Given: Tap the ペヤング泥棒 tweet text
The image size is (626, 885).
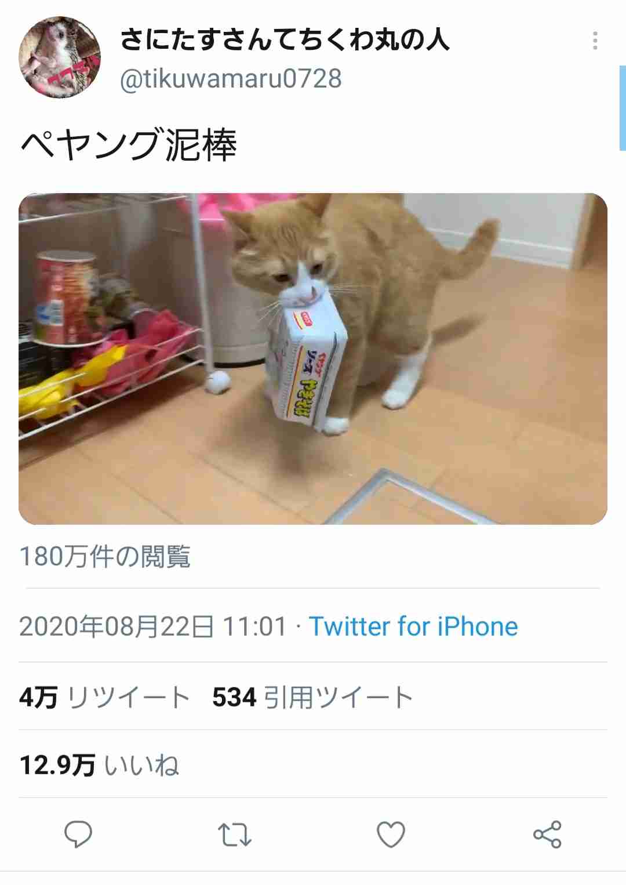Looking at the screenshot, I should (x=129, y=145).
